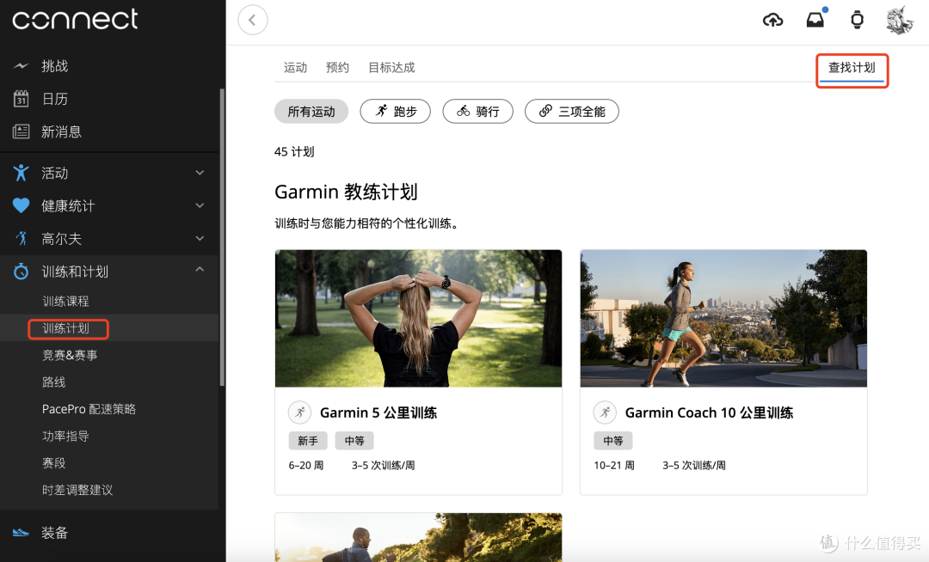Open 时差调整建议 submenu item
The height and width of the screenshot is (562, 929).
(77, 490)
